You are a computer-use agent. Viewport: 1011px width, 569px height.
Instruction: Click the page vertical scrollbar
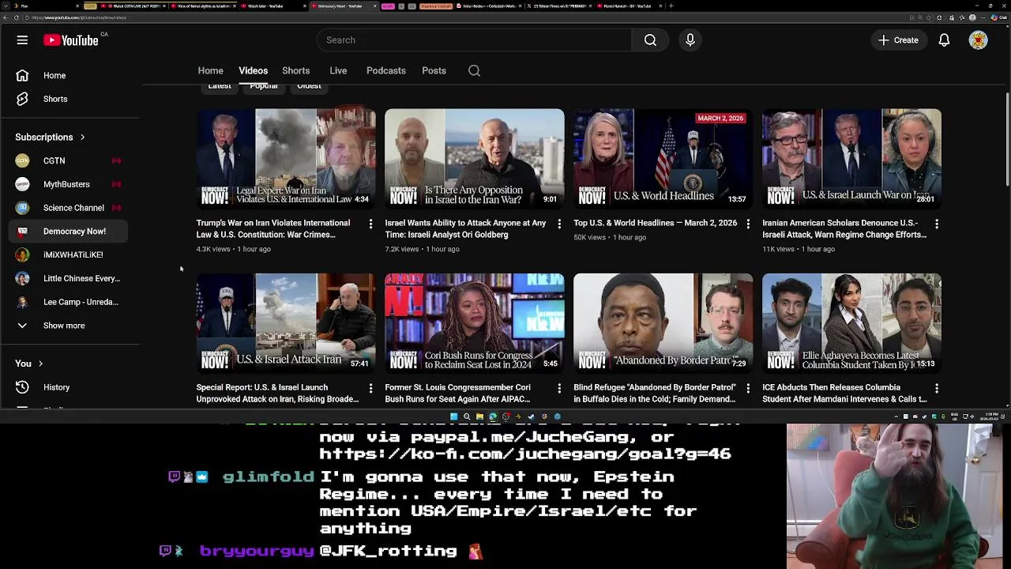click(x=1007, y=141)
